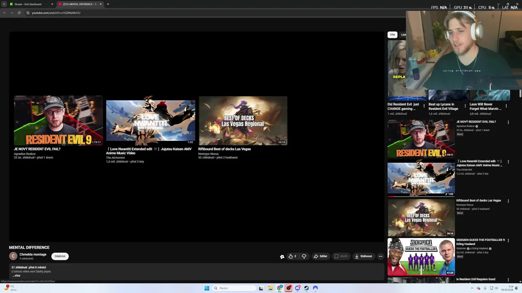Dislike the video with thumbs-down icon
Image resolution: width=522 pixels, height=293 pixels.
pos(304,256)
